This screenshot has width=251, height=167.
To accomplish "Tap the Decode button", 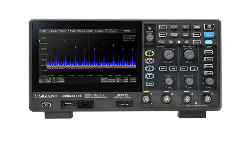I will [x=197, y=35].
